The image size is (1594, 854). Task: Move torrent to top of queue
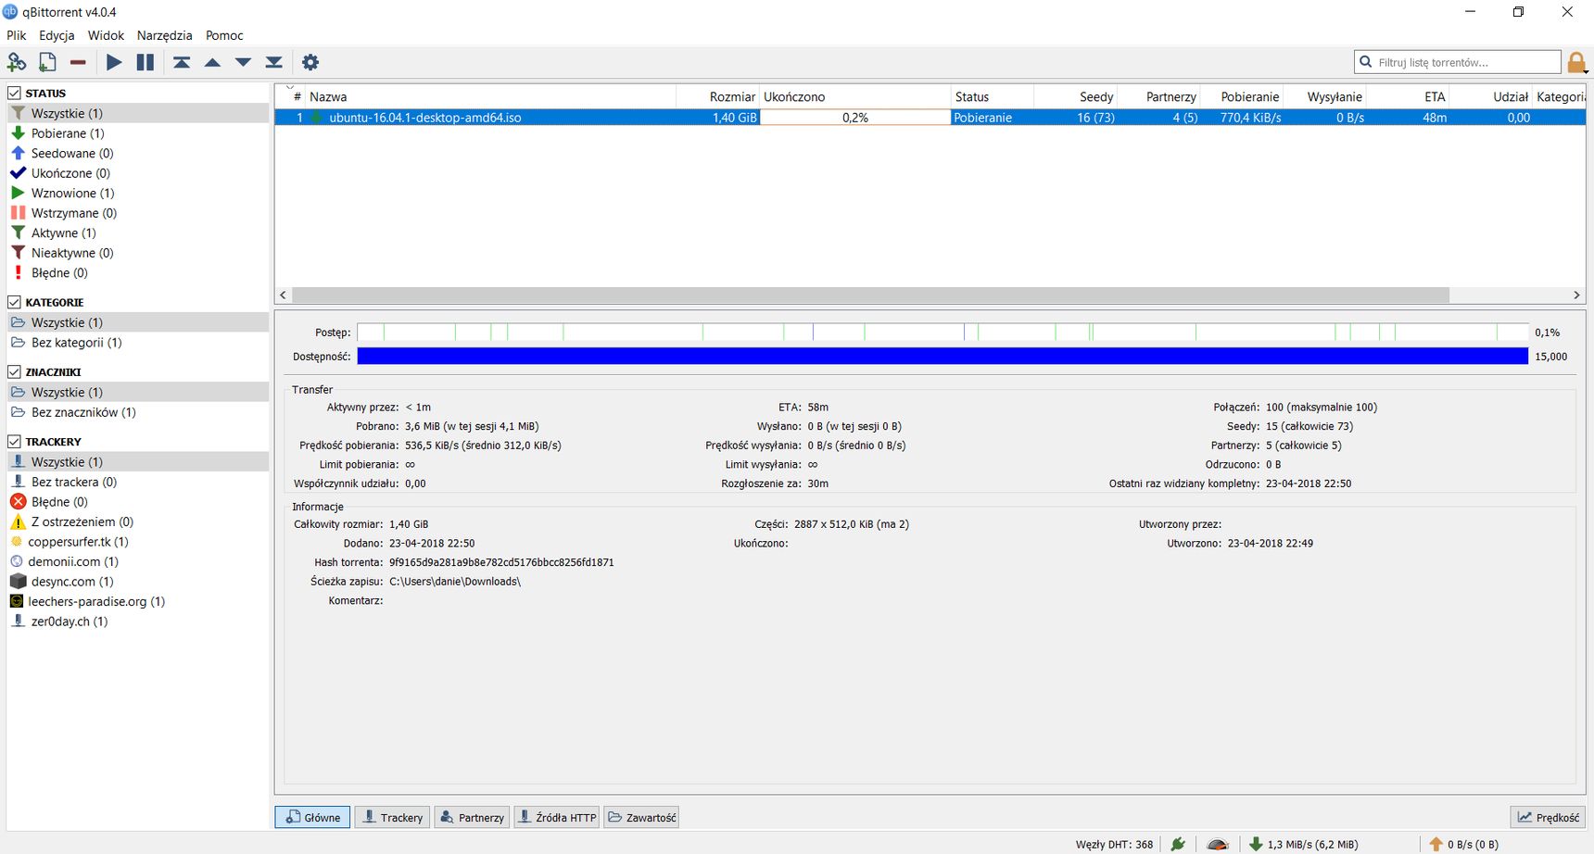tap(182, 62)
